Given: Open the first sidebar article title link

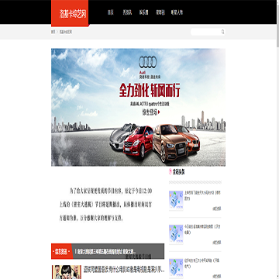Looking at the screenshot, I should coord(202,196).
